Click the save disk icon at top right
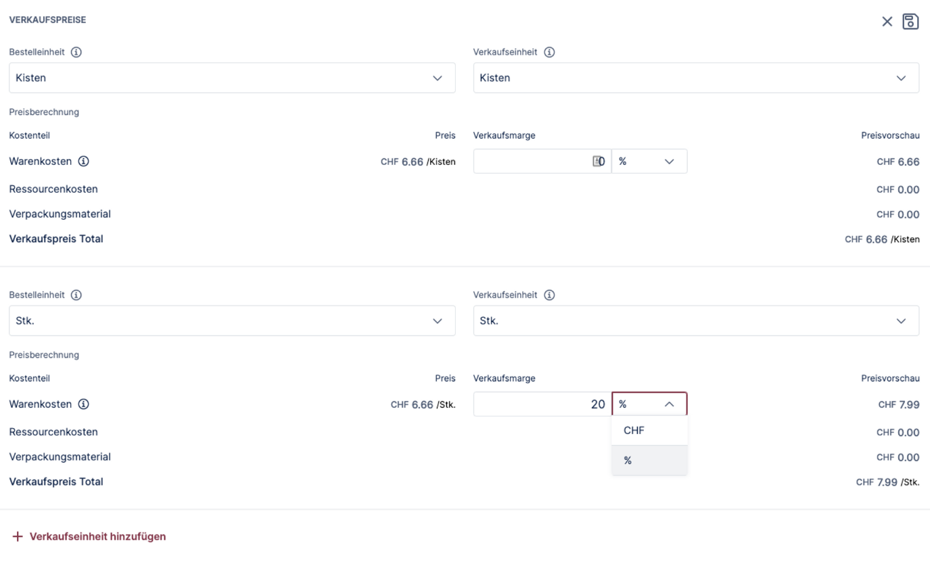 click(x=910, y=22)
